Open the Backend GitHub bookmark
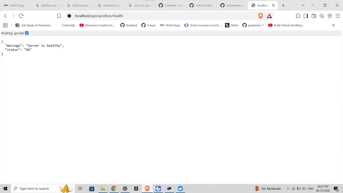The image size is (343, 193). coord(129,25)
